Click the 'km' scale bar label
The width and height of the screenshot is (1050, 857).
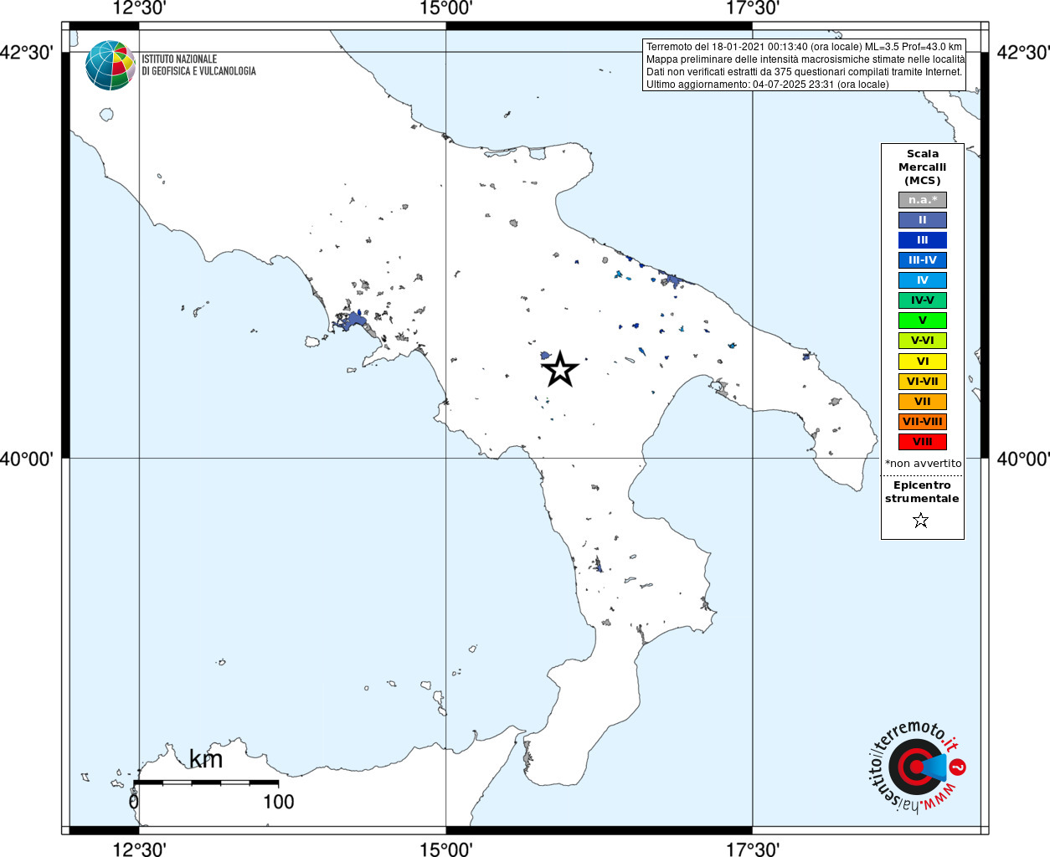point(206,759)
